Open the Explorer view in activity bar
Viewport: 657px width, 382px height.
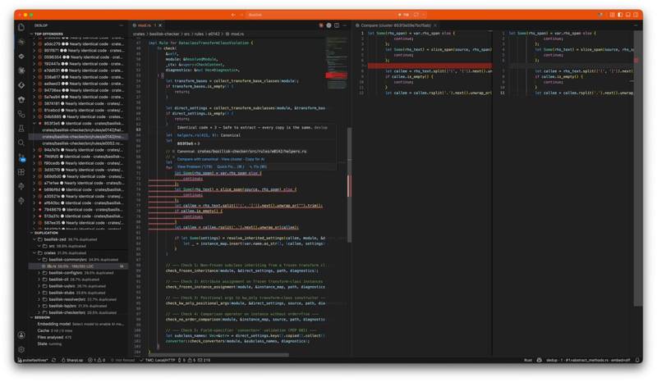coord(21,27)
